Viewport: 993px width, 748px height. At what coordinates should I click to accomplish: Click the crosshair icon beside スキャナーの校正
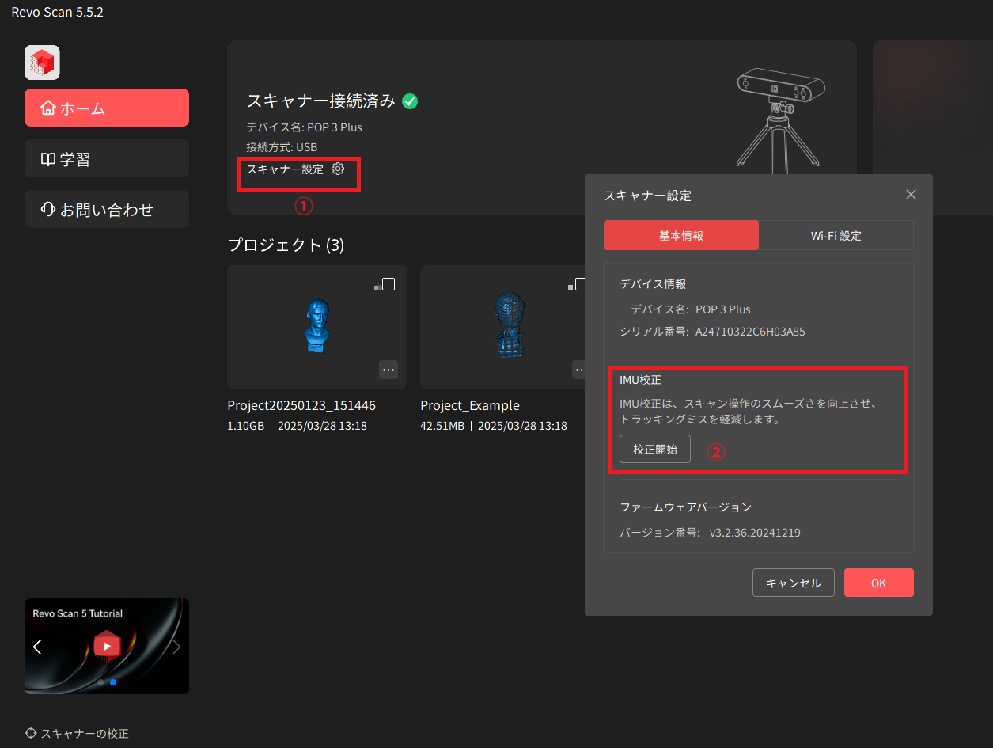click(x=31, y=733)
